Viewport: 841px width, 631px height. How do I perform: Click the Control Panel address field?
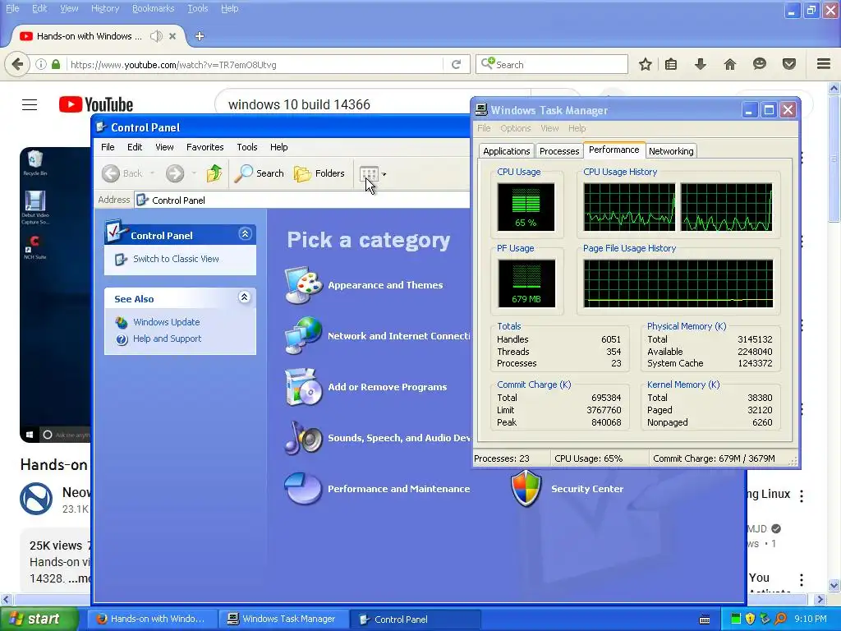pos(301,200)
